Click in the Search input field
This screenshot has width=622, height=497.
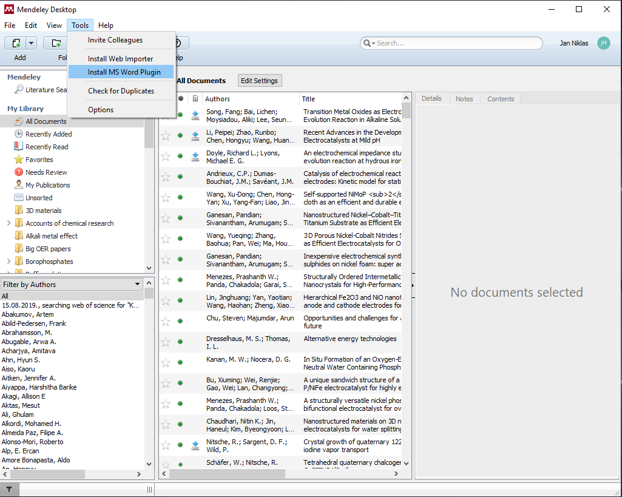(x=455, y=43)
